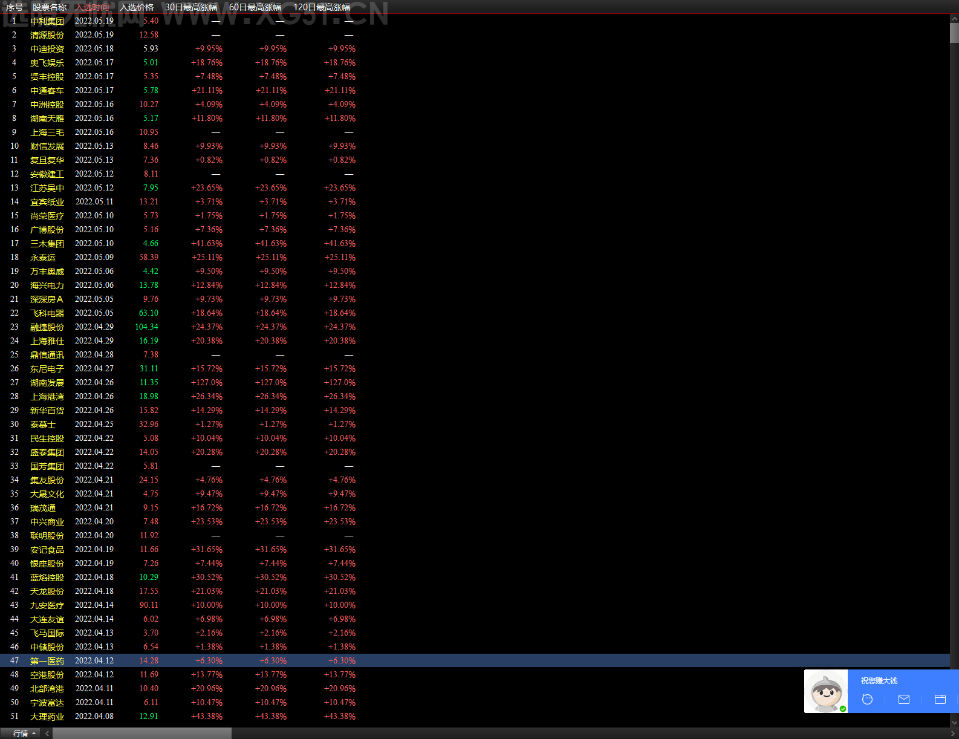Select stock 中通客车
The image size is (959, 739).
click(47, 91)
